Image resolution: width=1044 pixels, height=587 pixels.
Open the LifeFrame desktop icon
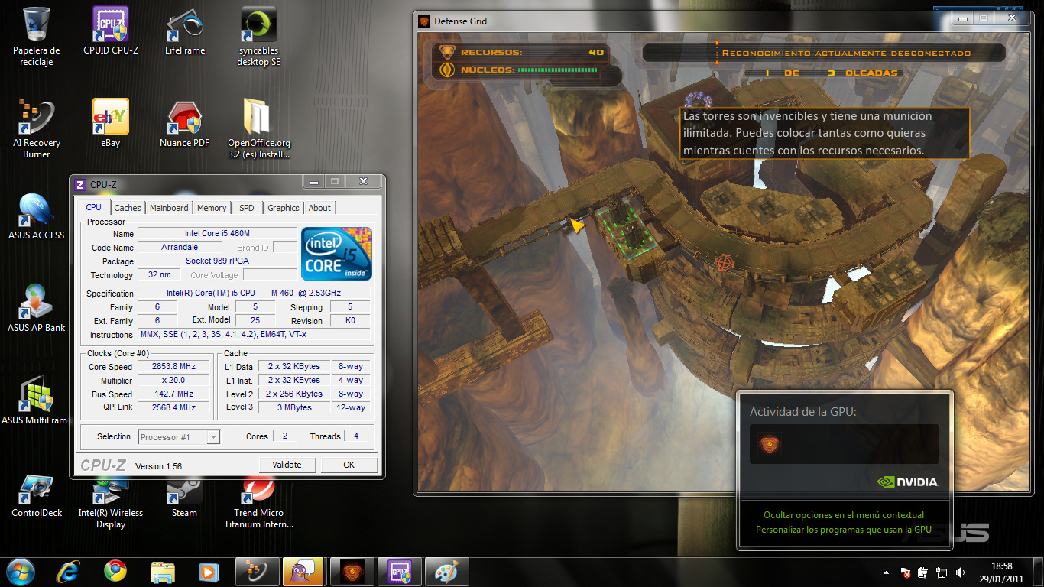click(184, 25)
